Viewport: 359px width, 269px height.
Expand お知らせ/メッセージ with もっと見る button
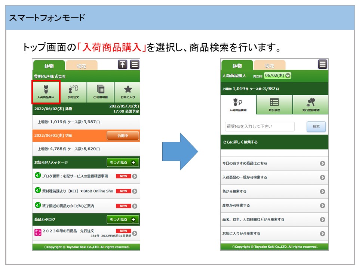point(123,163)
